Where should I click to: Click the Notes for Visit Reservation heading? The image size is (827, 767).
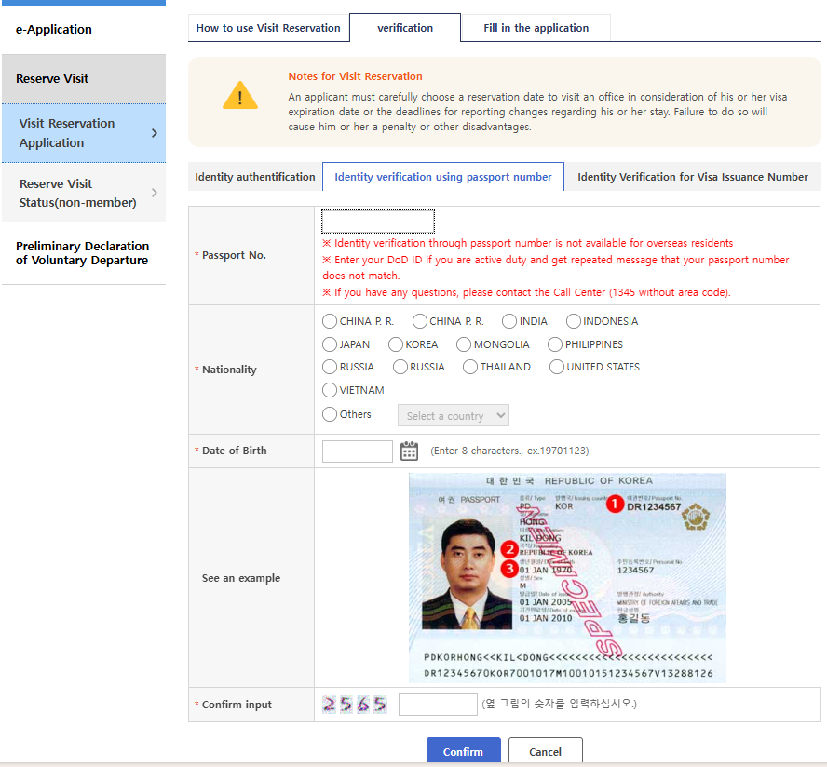[x=355, y=76]
